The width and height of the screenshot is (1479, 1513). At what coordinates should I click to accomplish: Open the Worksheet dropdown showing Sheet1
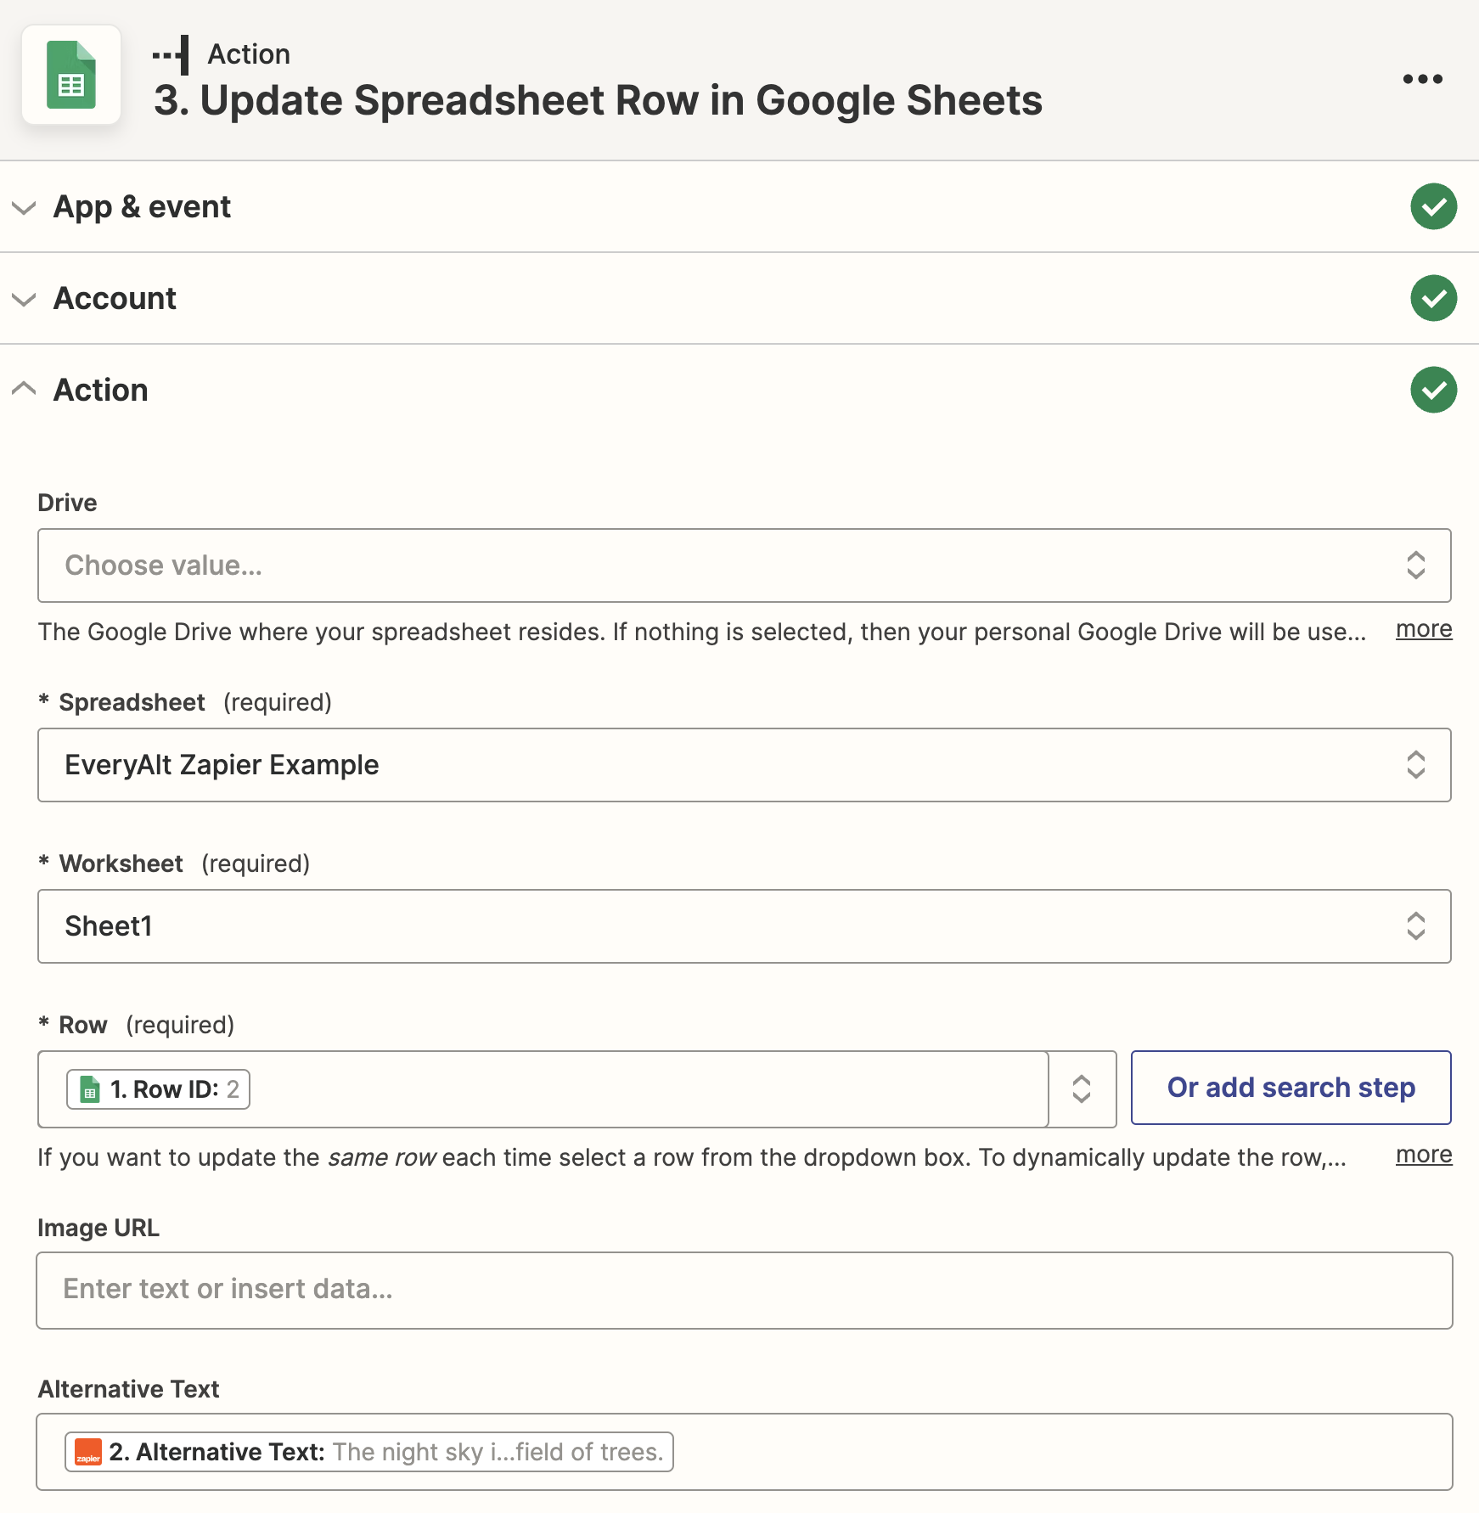click(x=744, y=926)
